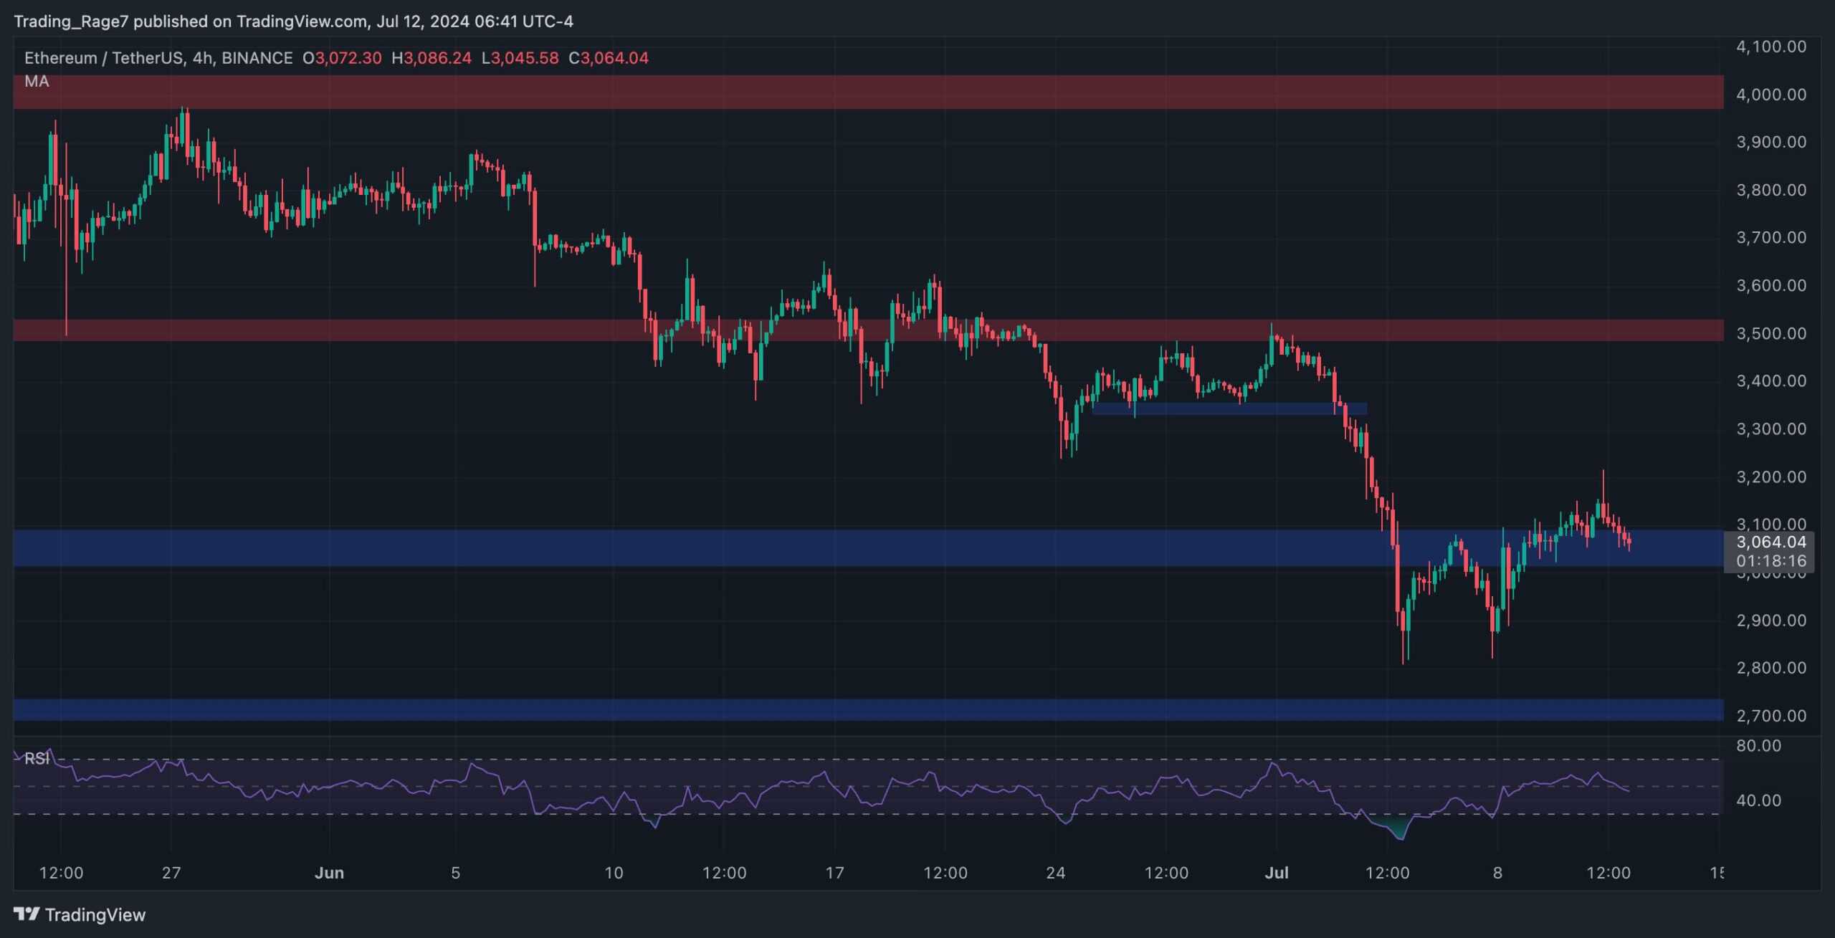Select the MA indicator label

(x=37, y=82)
